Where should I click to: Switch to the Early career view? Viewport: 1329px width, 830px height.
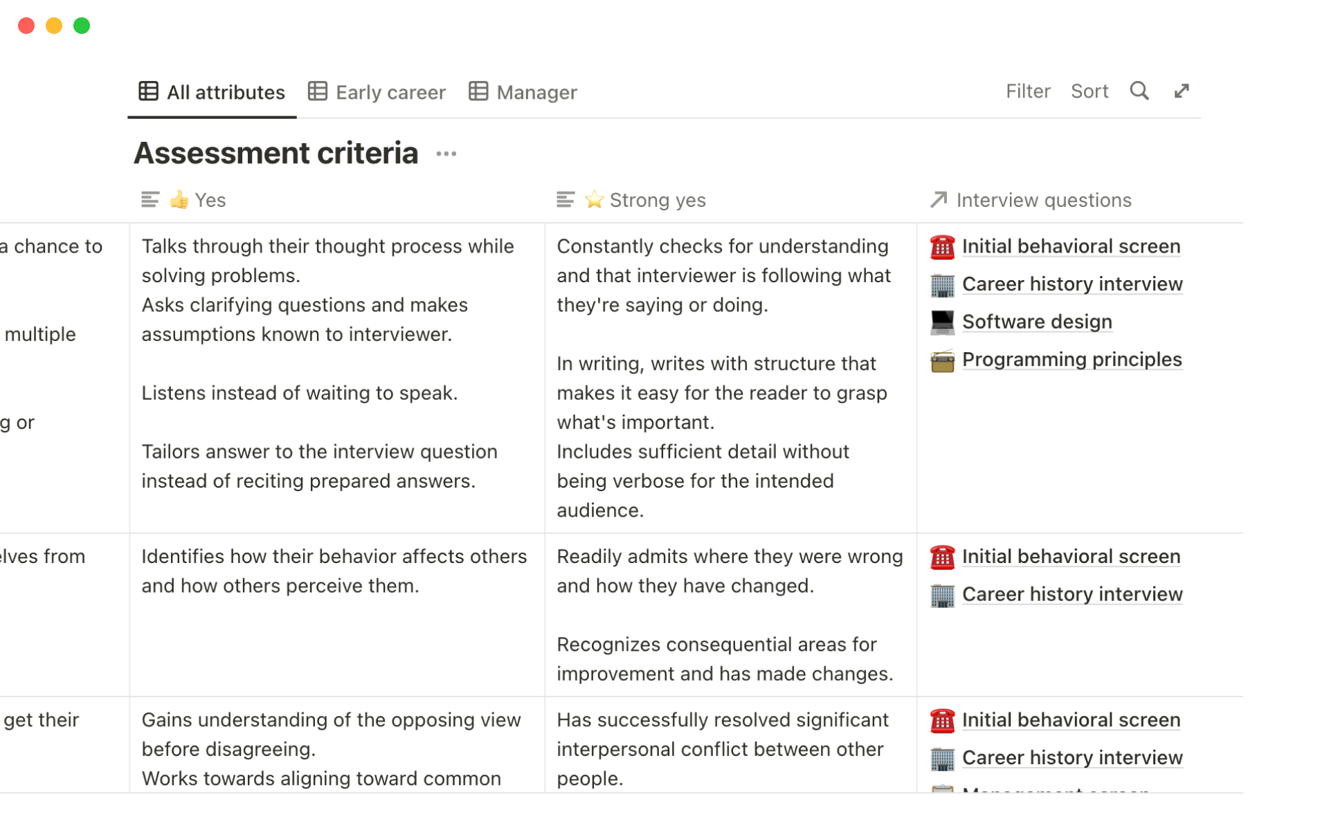coord(390,92)
